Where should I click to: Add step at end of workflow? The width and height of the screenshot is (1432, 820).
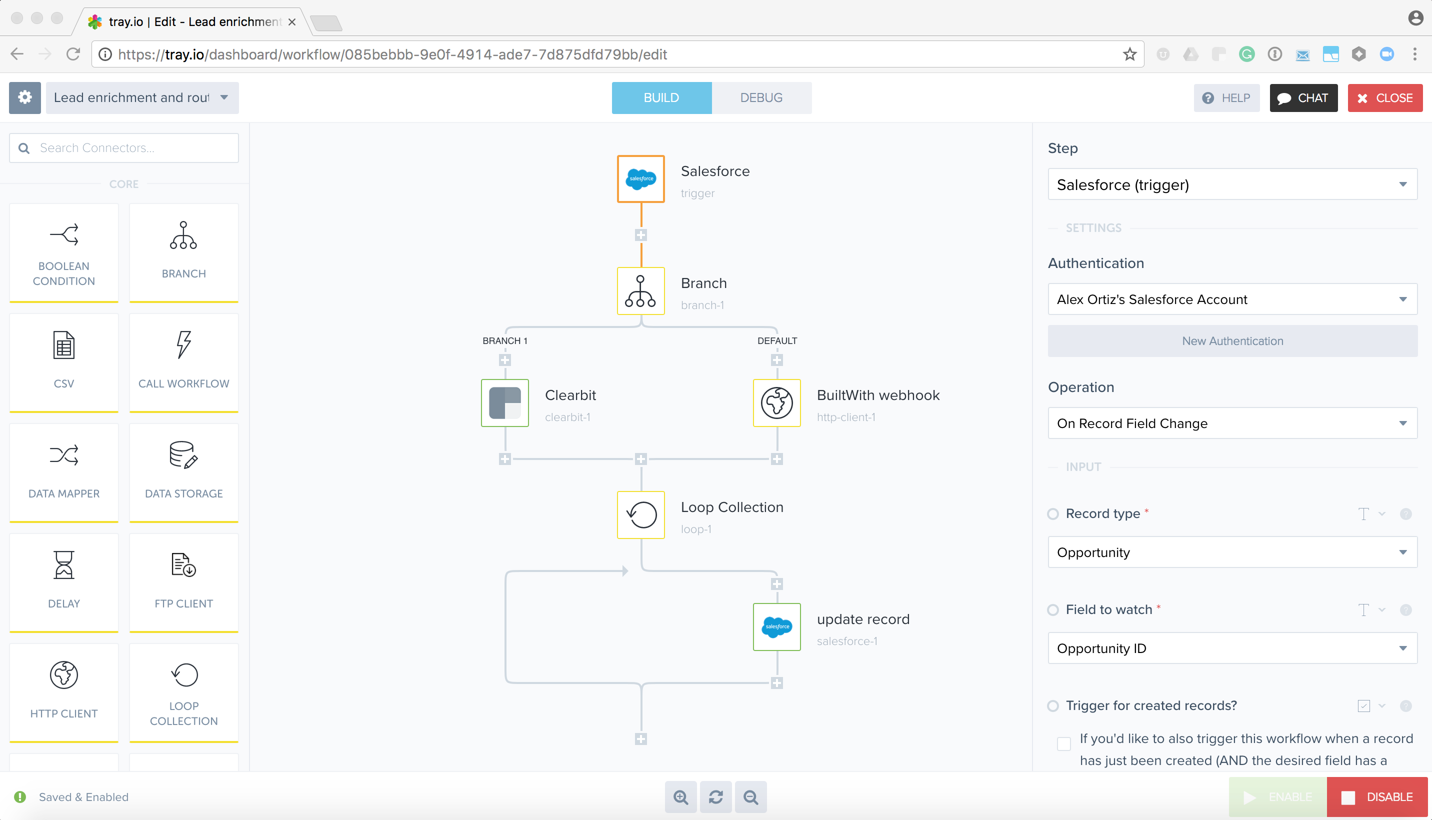click(641, 739)
